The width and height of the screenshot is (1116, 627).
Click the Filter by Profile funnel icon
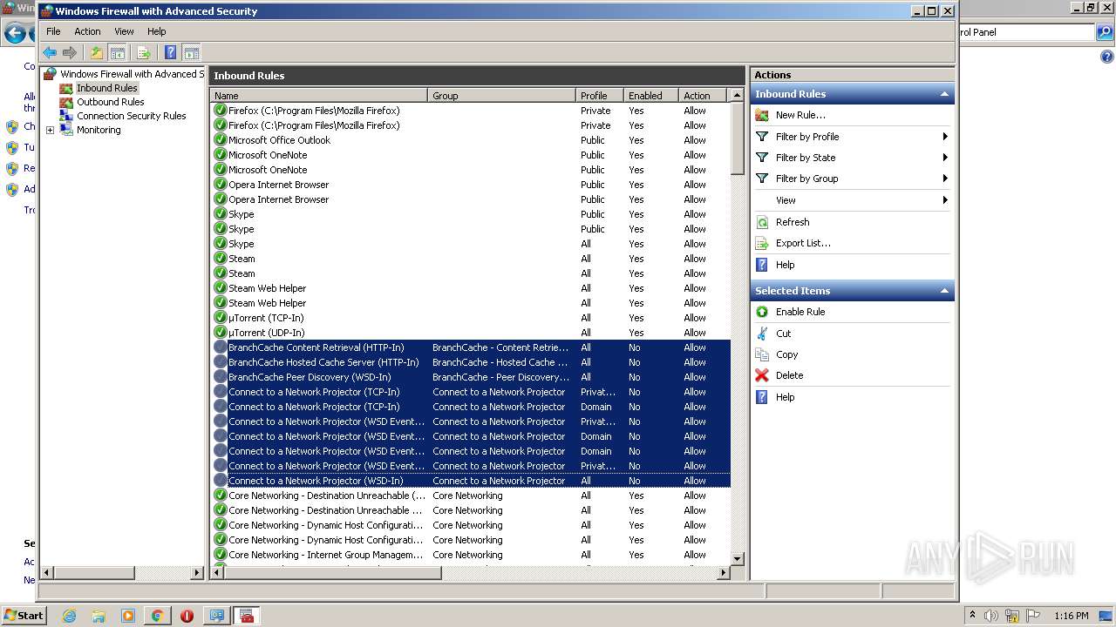(x=762, y=137)
